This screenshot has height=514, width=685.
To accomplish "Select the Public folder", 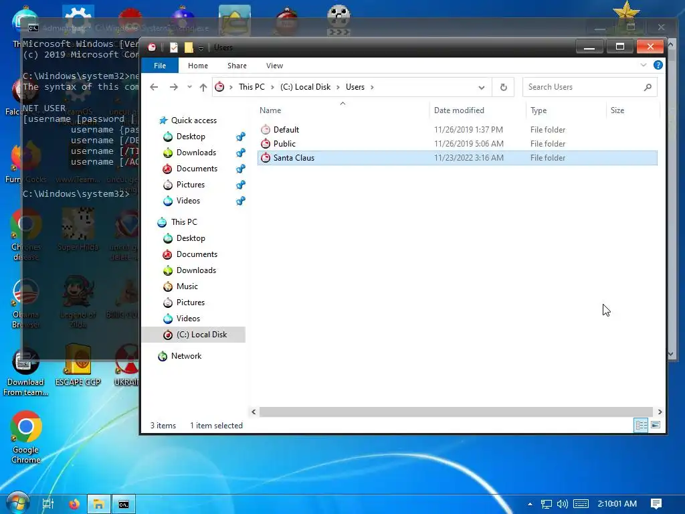I will click(458, 143).
